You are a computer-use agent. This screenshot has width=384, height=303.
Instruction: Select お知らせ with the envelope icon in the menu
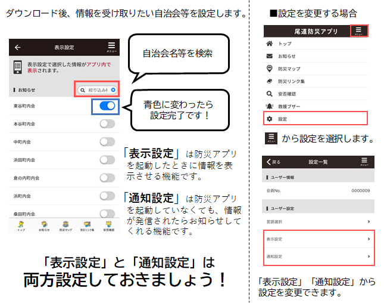tap(316, 56)
